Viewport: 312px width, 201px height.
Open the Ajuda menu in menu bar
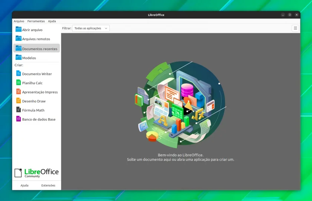52,21
